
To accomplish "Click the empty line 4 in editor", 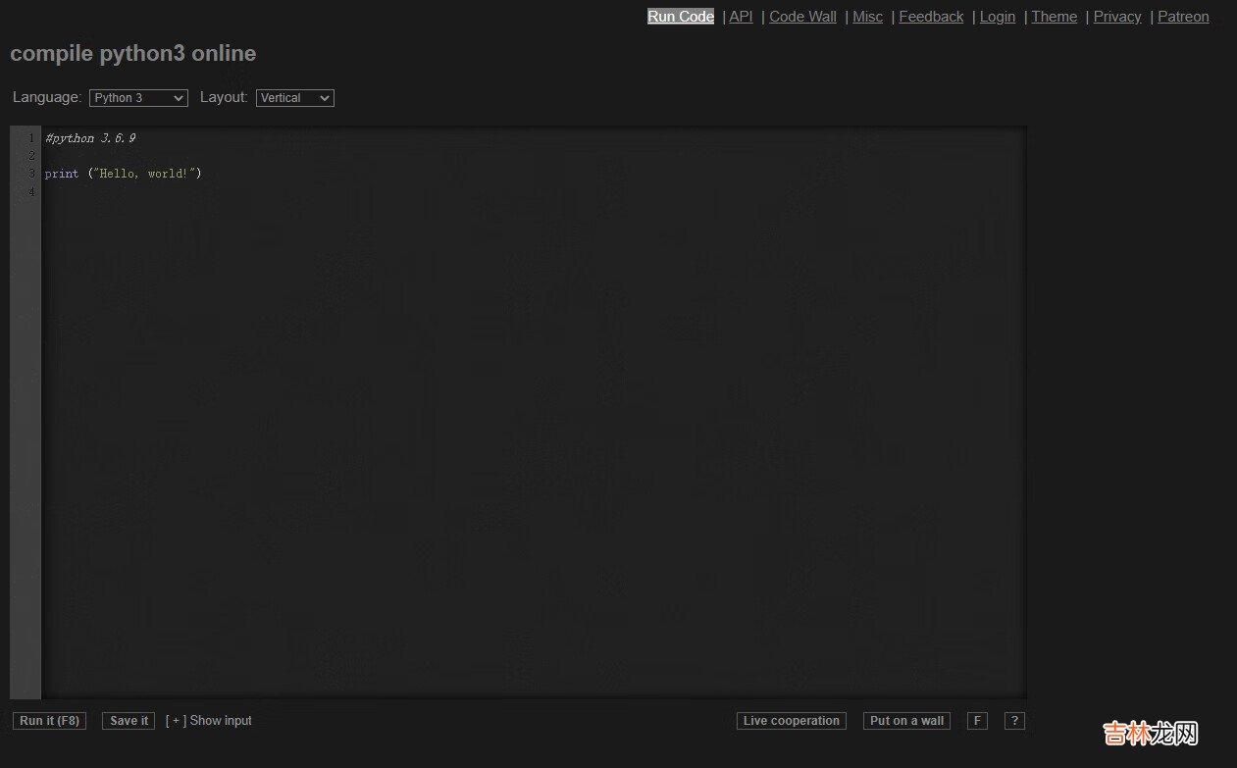I will pyautogui.click(x=294, y=191).
